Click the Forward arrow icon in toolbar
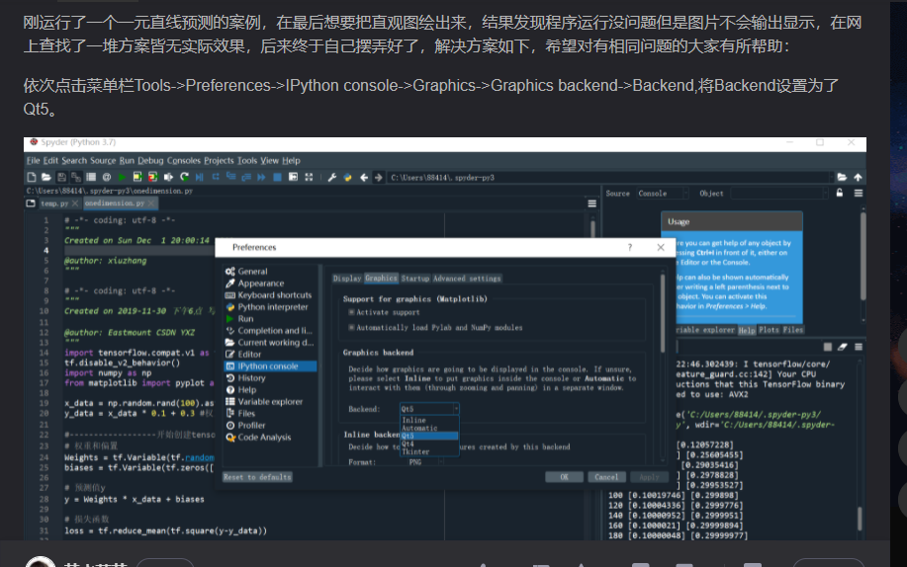 (x=378, y=177)
